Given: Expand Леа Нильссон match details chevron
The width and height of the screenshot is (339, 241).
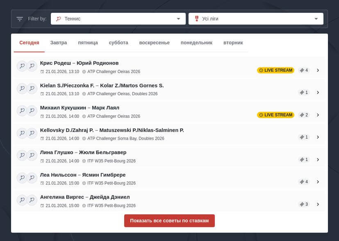Looking at the screenshot, I should [x=318, y=181].
